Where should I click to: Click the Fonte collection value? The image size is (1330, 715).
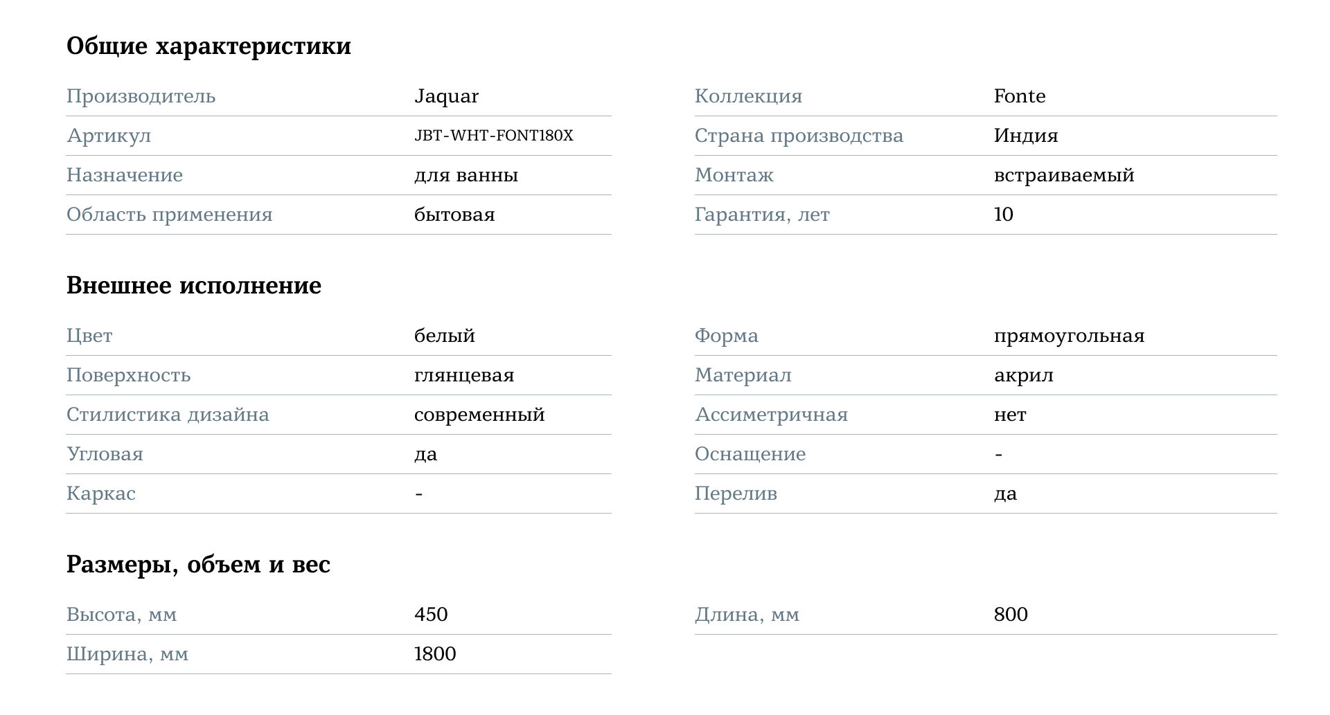click(x=1019, y=96)
